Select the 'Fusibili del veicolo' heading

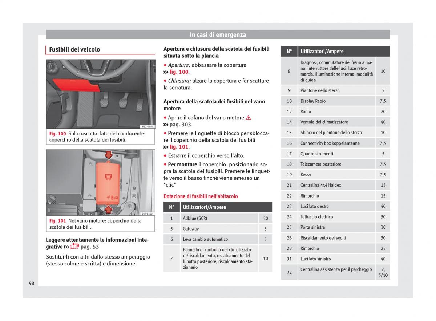coord(74,49)
